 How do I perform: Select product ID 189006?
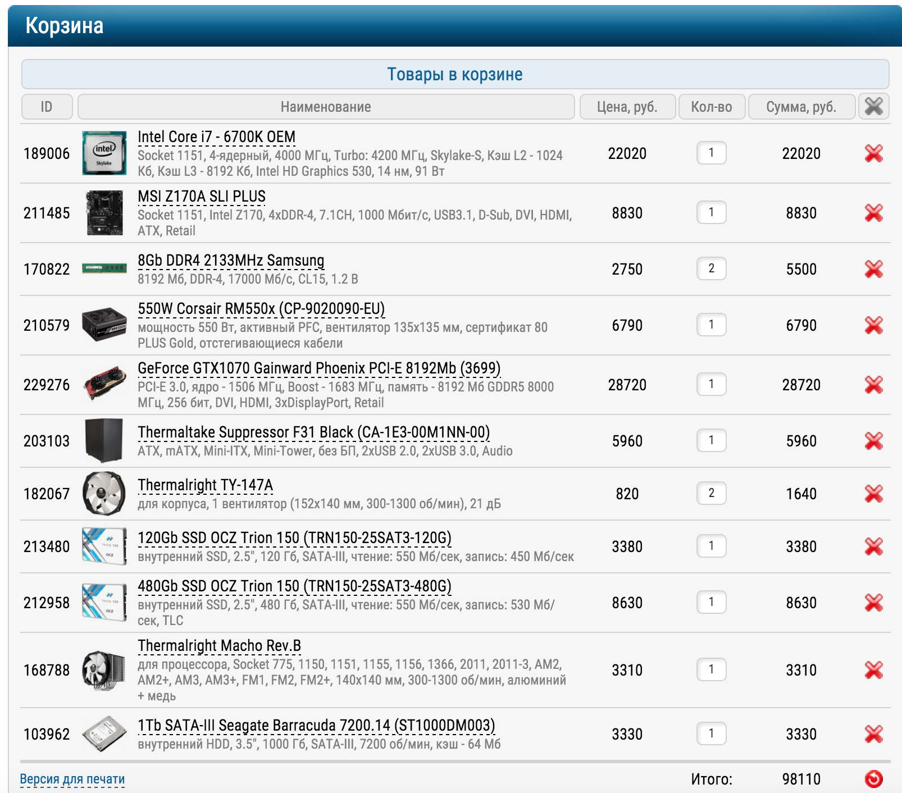(47, 153)
